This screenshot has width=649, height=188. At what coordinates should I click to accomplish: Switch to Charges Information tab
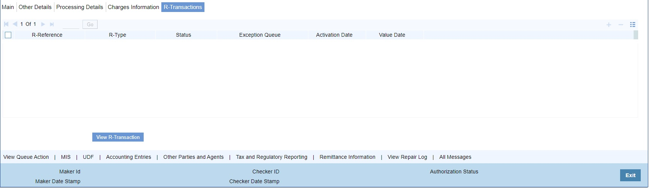[134, 7]
